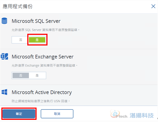
Task: Click the Microsoft SQL Server database icon
Action: point(4,21)
